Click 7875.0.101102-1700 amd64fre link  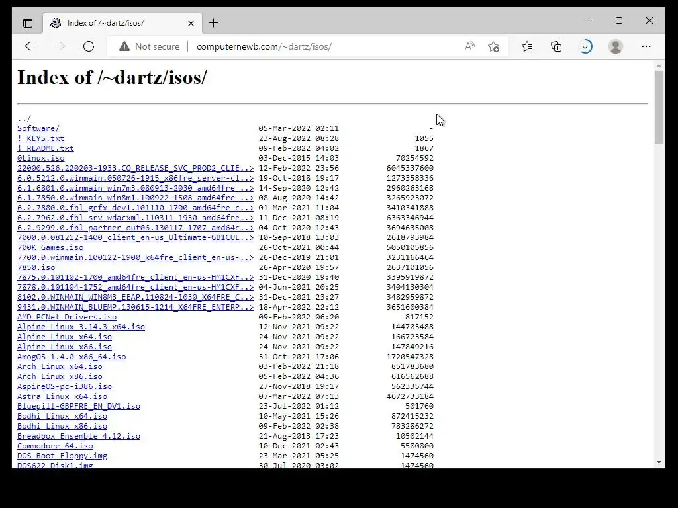tap(135, 277)
